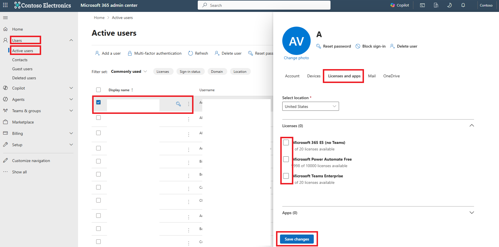Expand the Billing navigation group
Screen dimensions: 499x247
[x=71, y=133]
